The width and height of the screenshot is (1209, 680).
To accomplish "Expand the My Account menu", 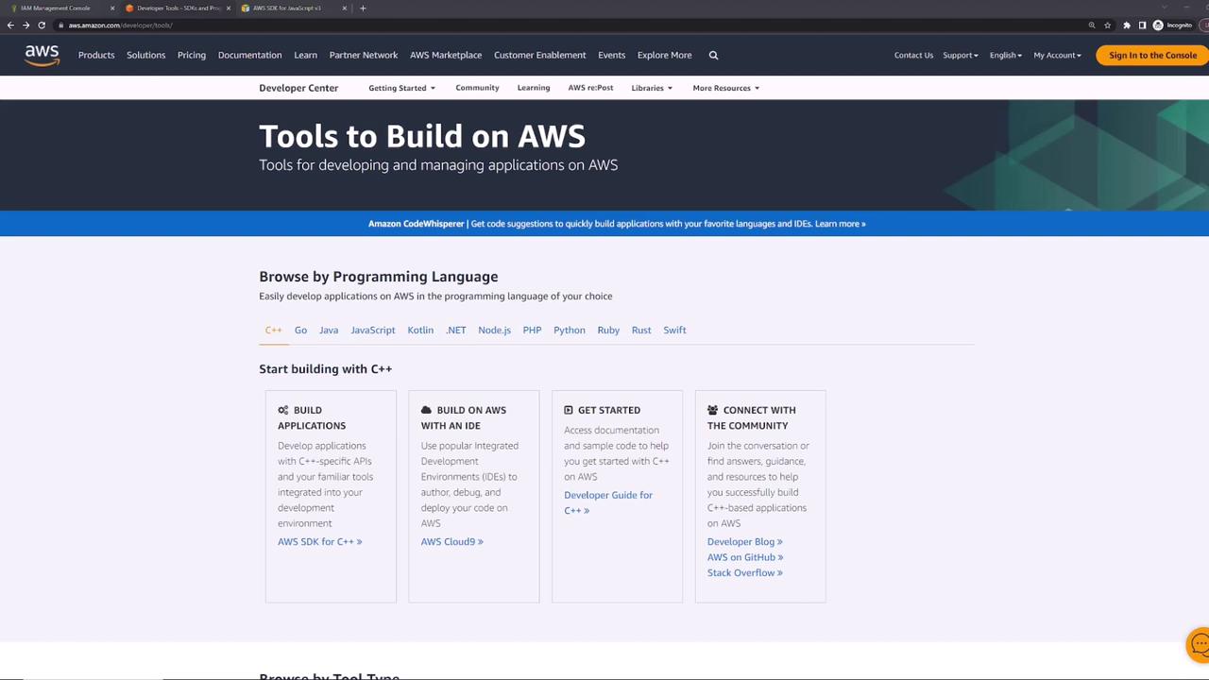I will tap(1057, 56).
